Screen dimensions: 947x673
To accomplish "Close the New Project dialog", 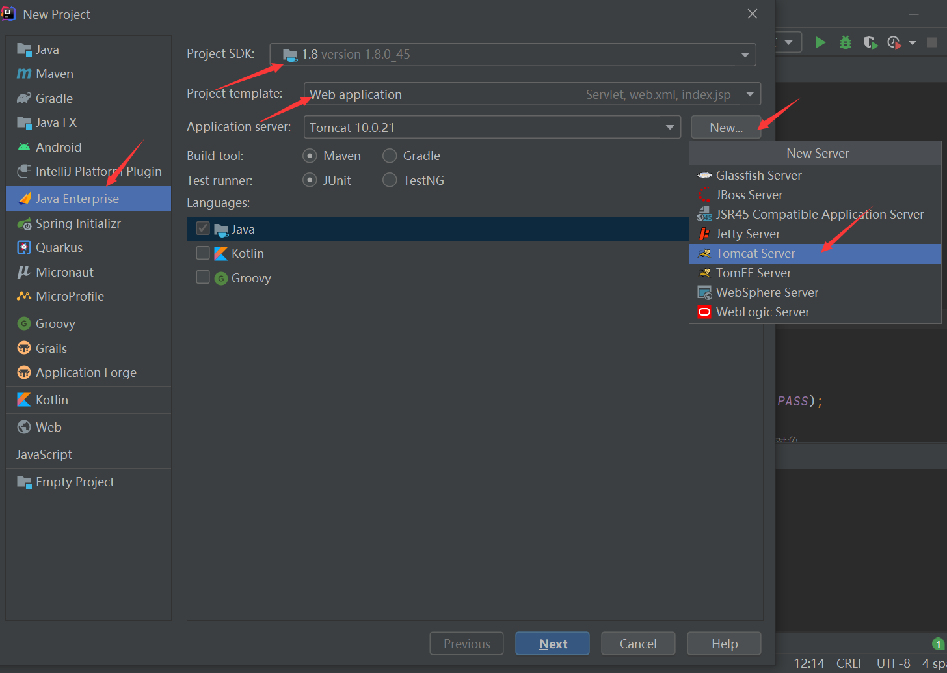I will pyautogui.click(x=753, y=14).
